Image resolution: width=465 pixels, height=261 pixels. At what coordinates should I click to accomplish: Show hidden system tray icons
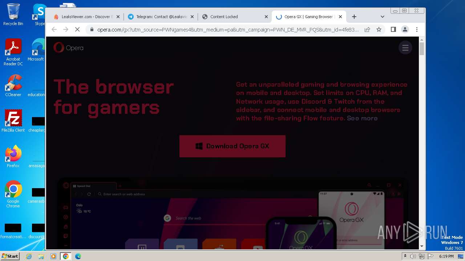click(405, 256)
